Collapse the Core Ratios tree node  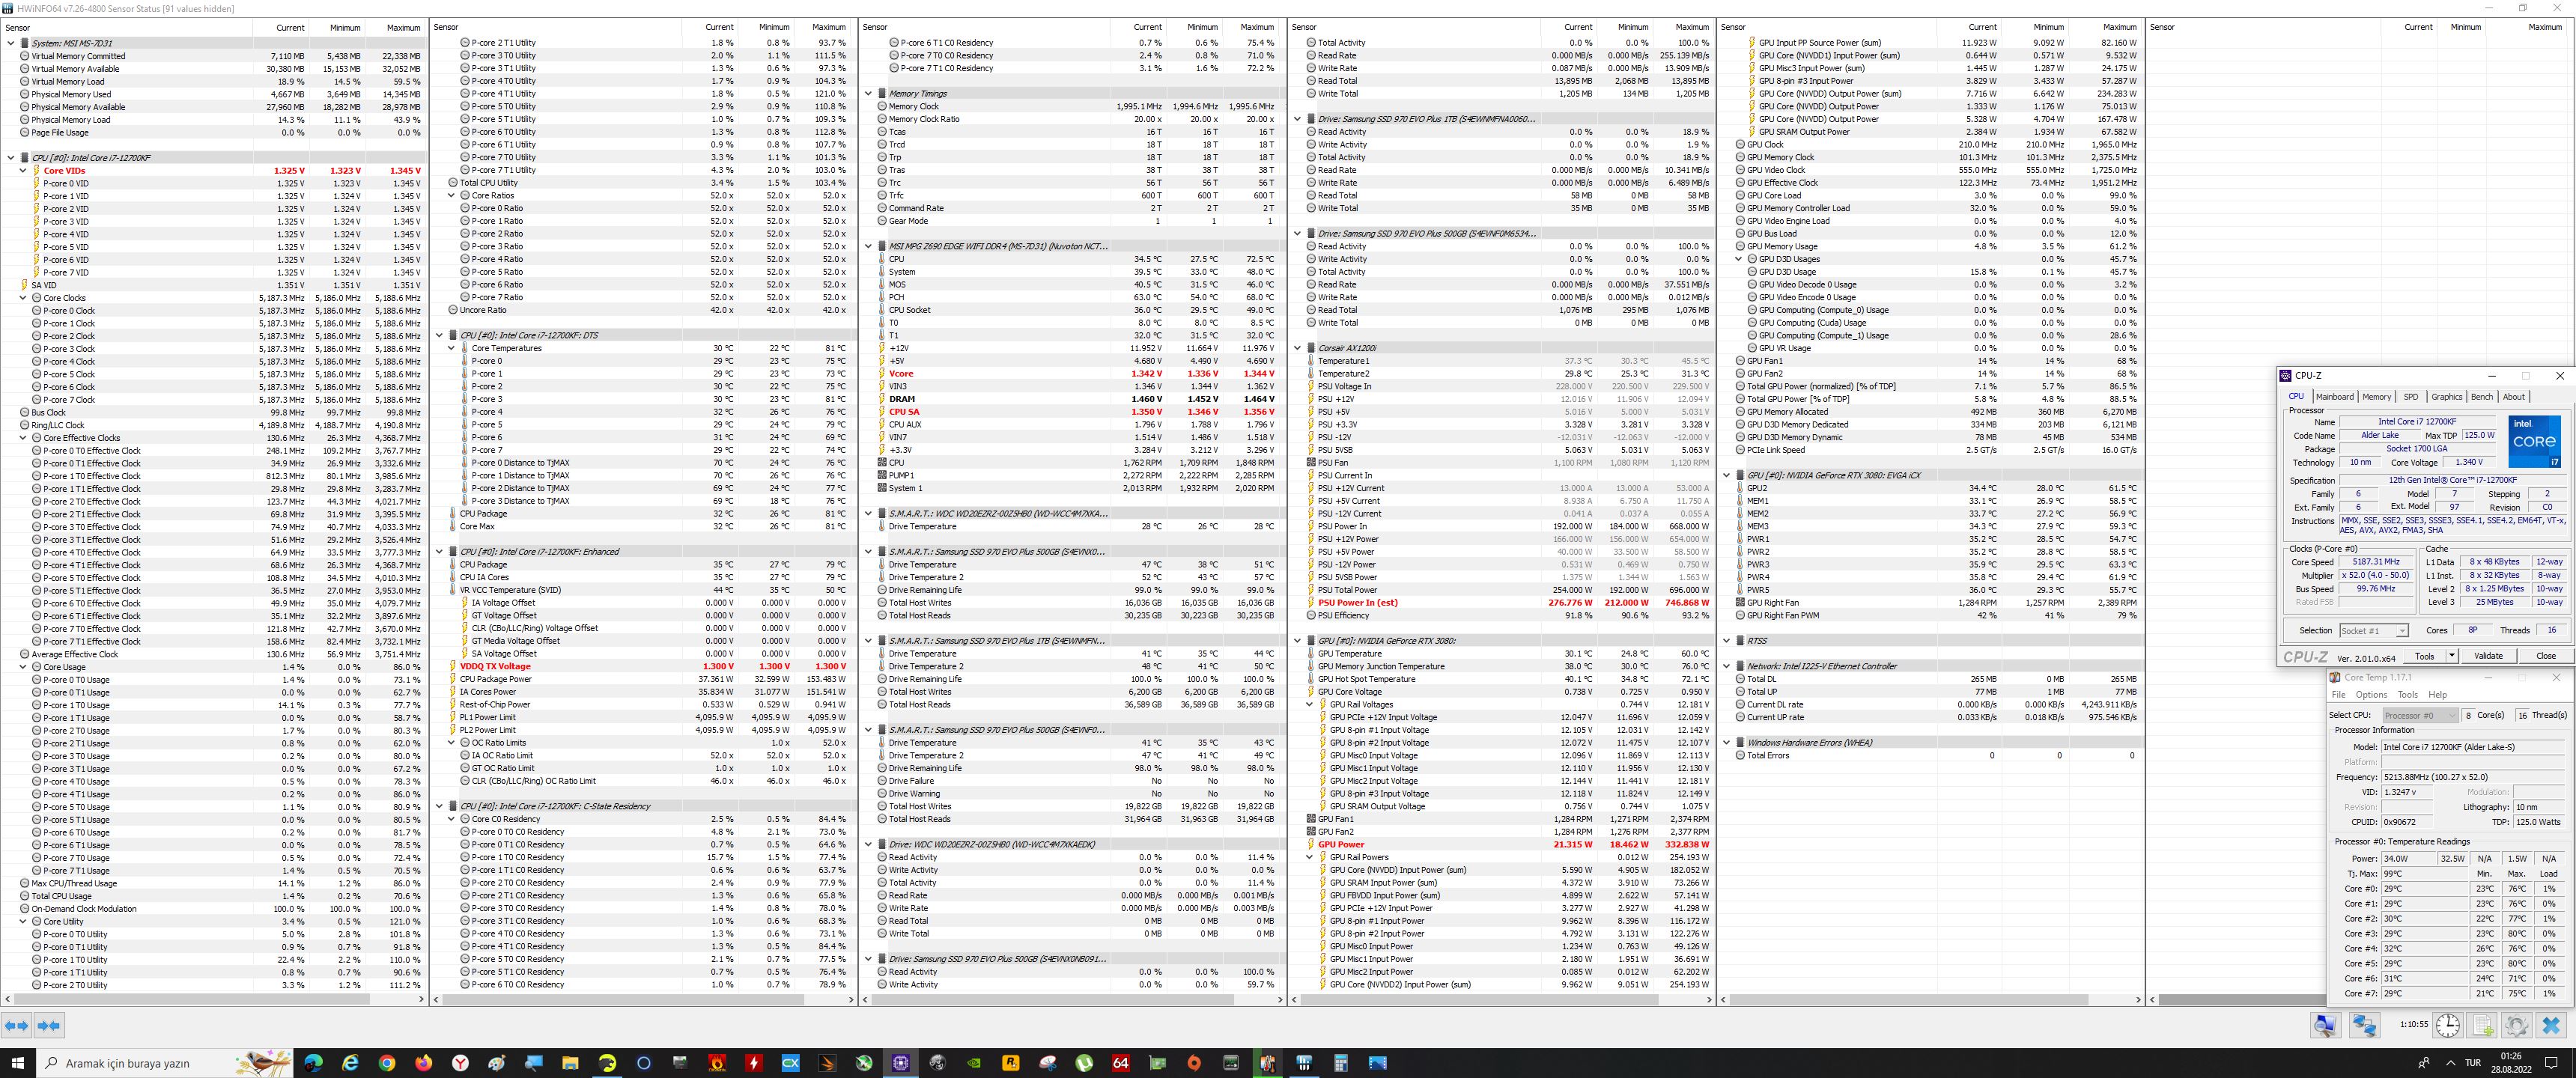point(451,196)
